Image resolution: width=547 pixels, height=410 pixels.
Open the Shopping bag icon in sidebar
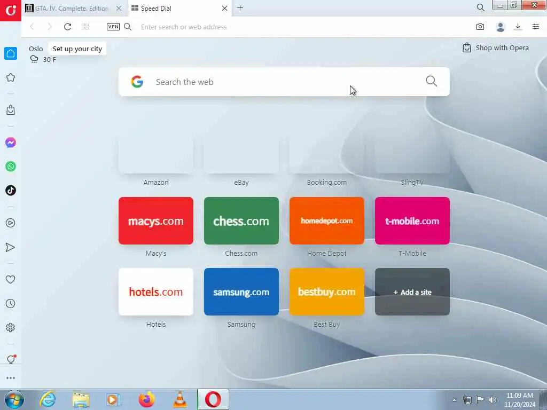tap(11, 110)
